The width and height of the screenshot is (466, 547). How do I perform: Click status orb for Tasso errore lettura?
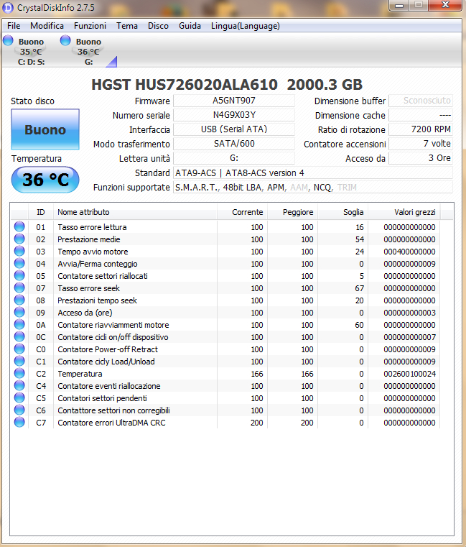pos(19,226)
